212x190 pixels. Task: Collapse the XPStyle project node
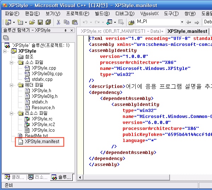click(5, 51)
